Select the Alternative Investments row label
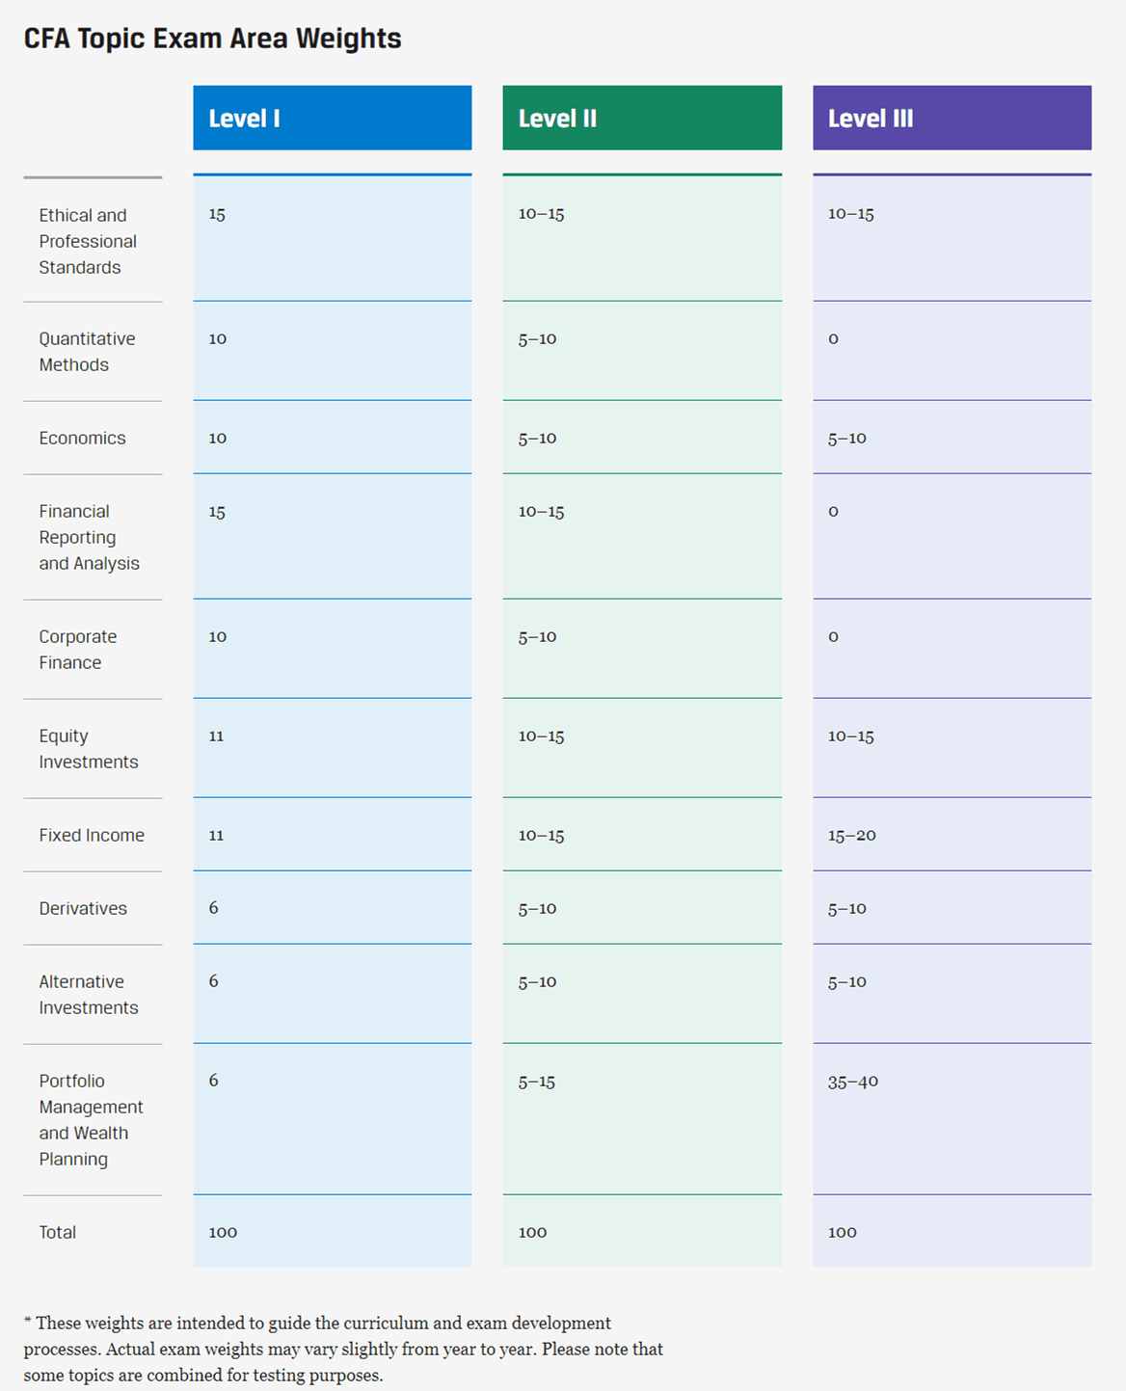Screen dimensions: 1126x1391 [x=88, y=995]
